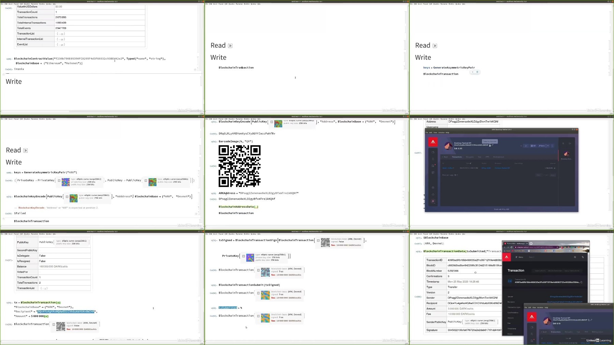Expand the unsigned BlockchainTransaction box with signed: False
Image resolution: width=614 pixels, height=345 pixels.
(54, 324)
